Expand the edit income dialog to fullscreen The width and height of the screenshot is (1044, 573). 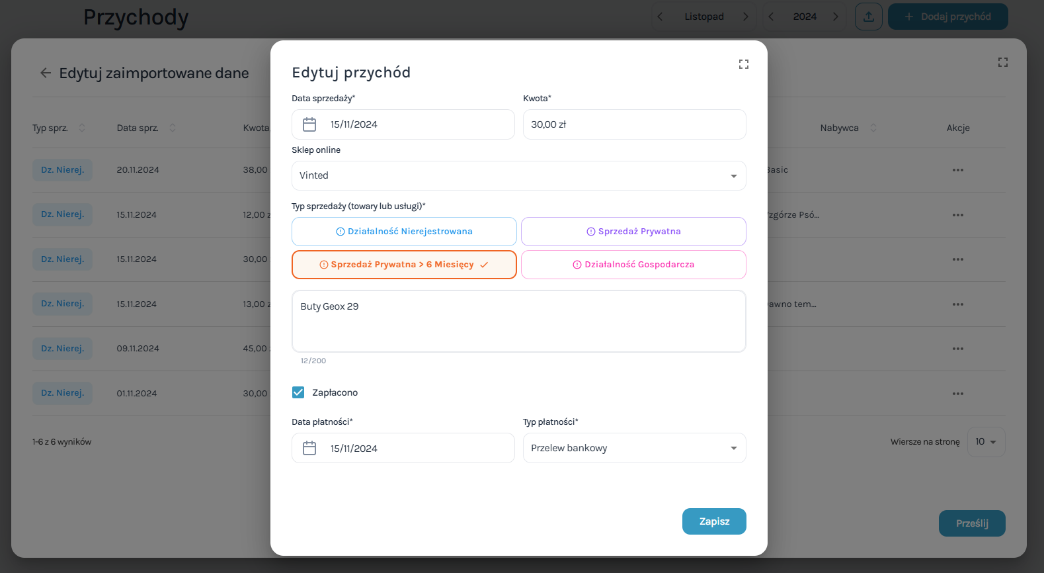tap(744, 64)
